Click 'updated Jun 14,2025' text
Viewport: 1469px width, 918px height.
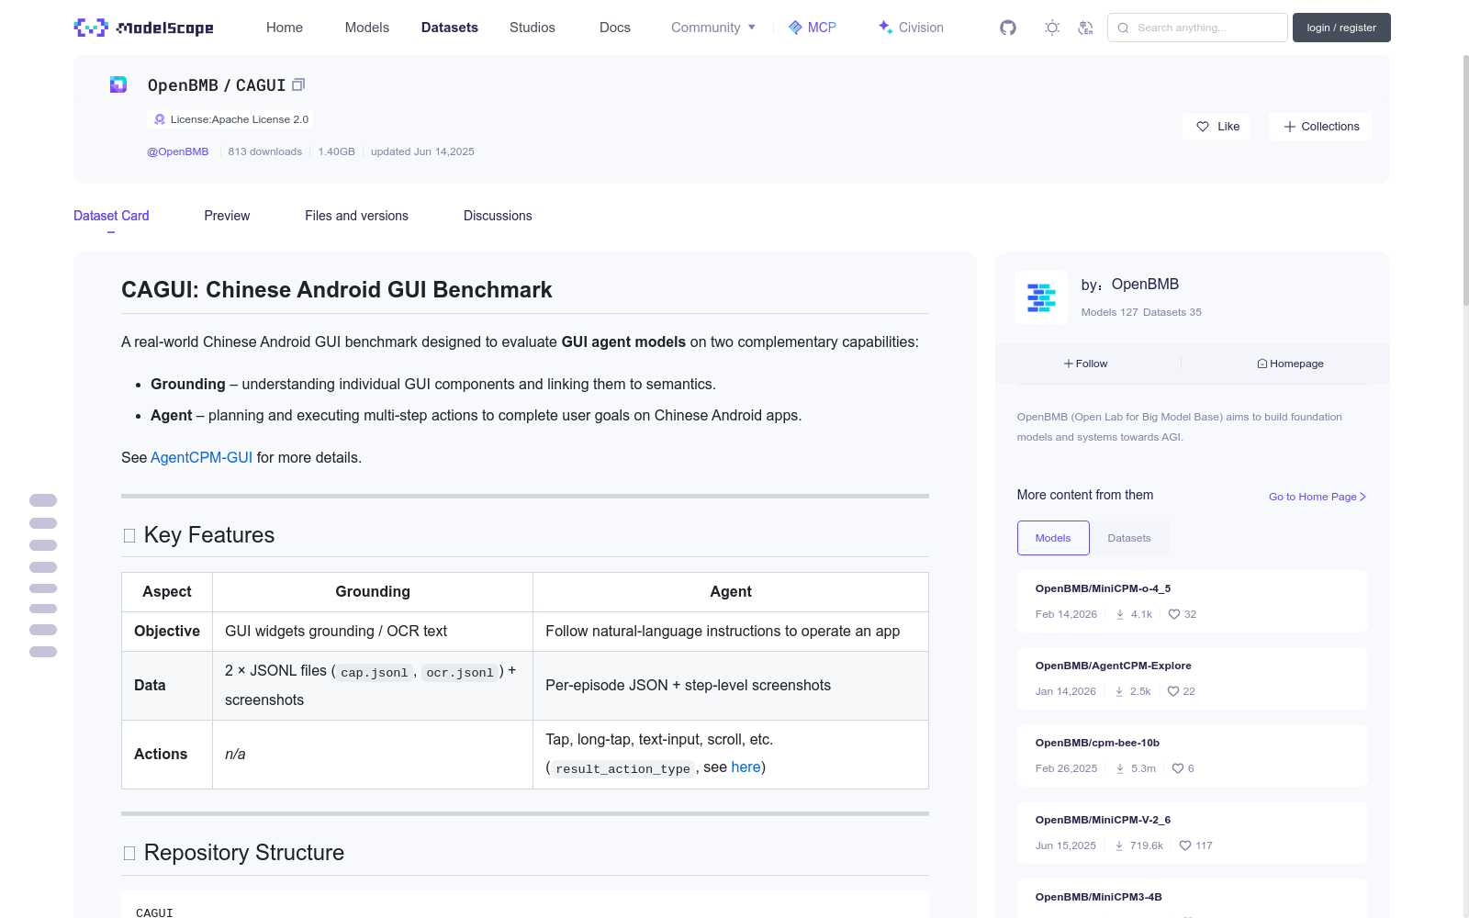click(422, 151)
